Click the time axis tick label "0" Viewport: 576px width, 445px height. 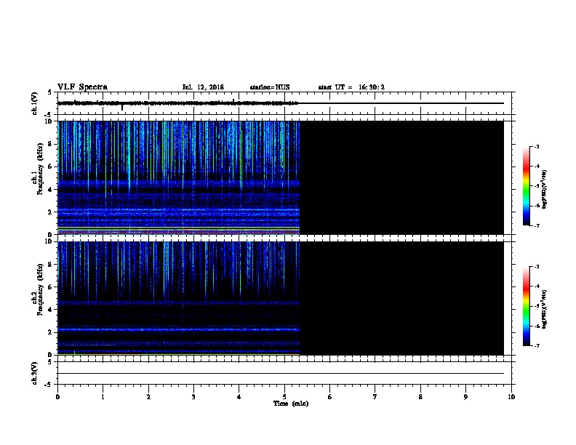click(x=57, y=397)
